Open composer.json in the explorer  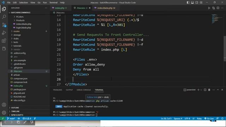tap(20, 78)
